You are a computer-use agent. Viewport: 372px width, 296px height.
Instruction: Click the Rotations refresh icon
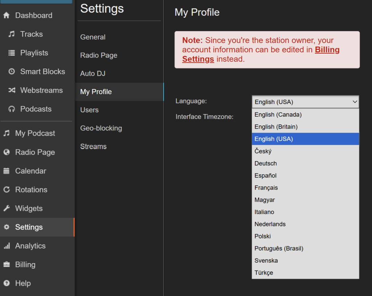click(7, 189)
